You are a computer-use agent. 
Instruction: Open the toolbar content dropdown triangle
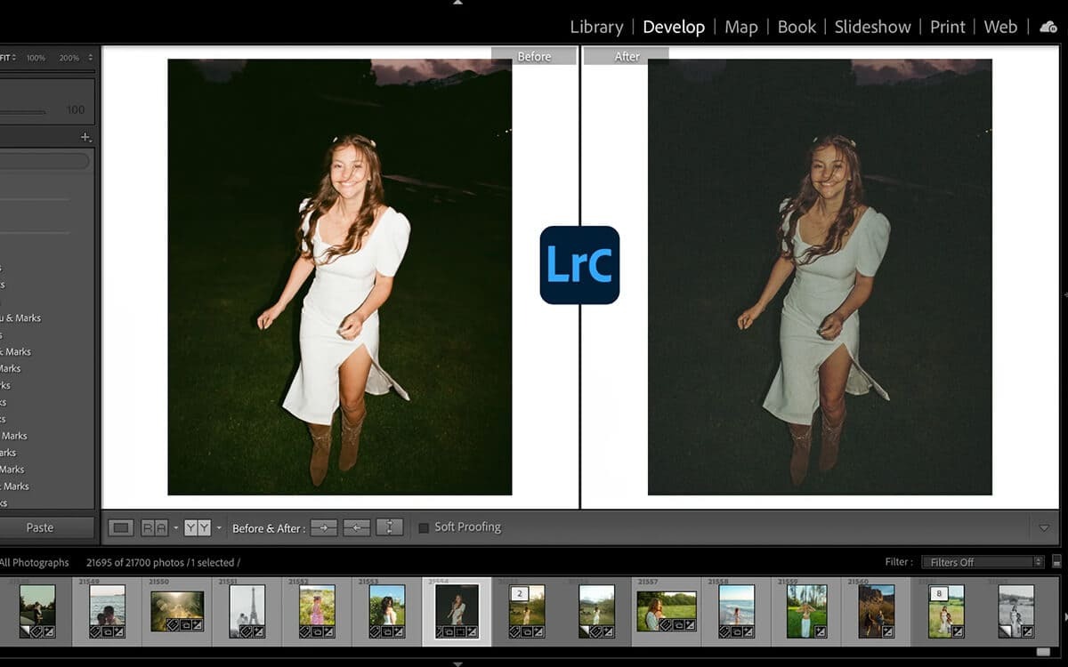[1044, 527]
